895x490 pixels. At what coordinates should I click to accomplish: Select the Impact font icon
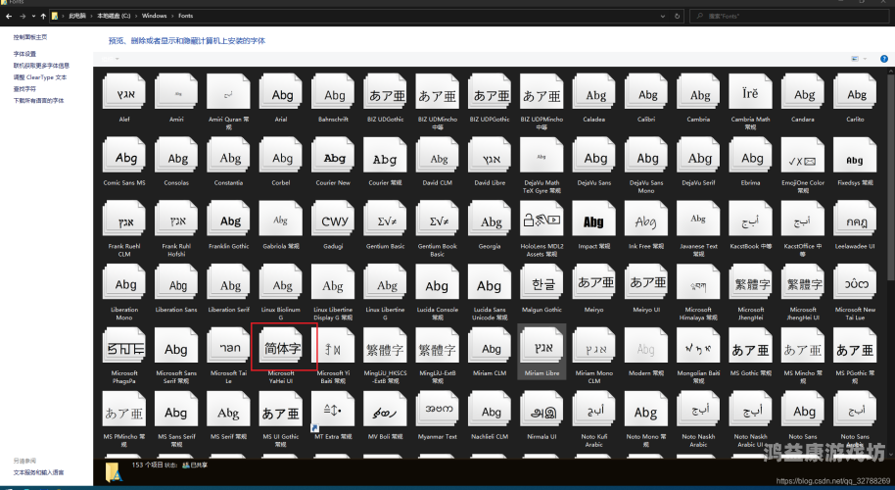(594, 221)
